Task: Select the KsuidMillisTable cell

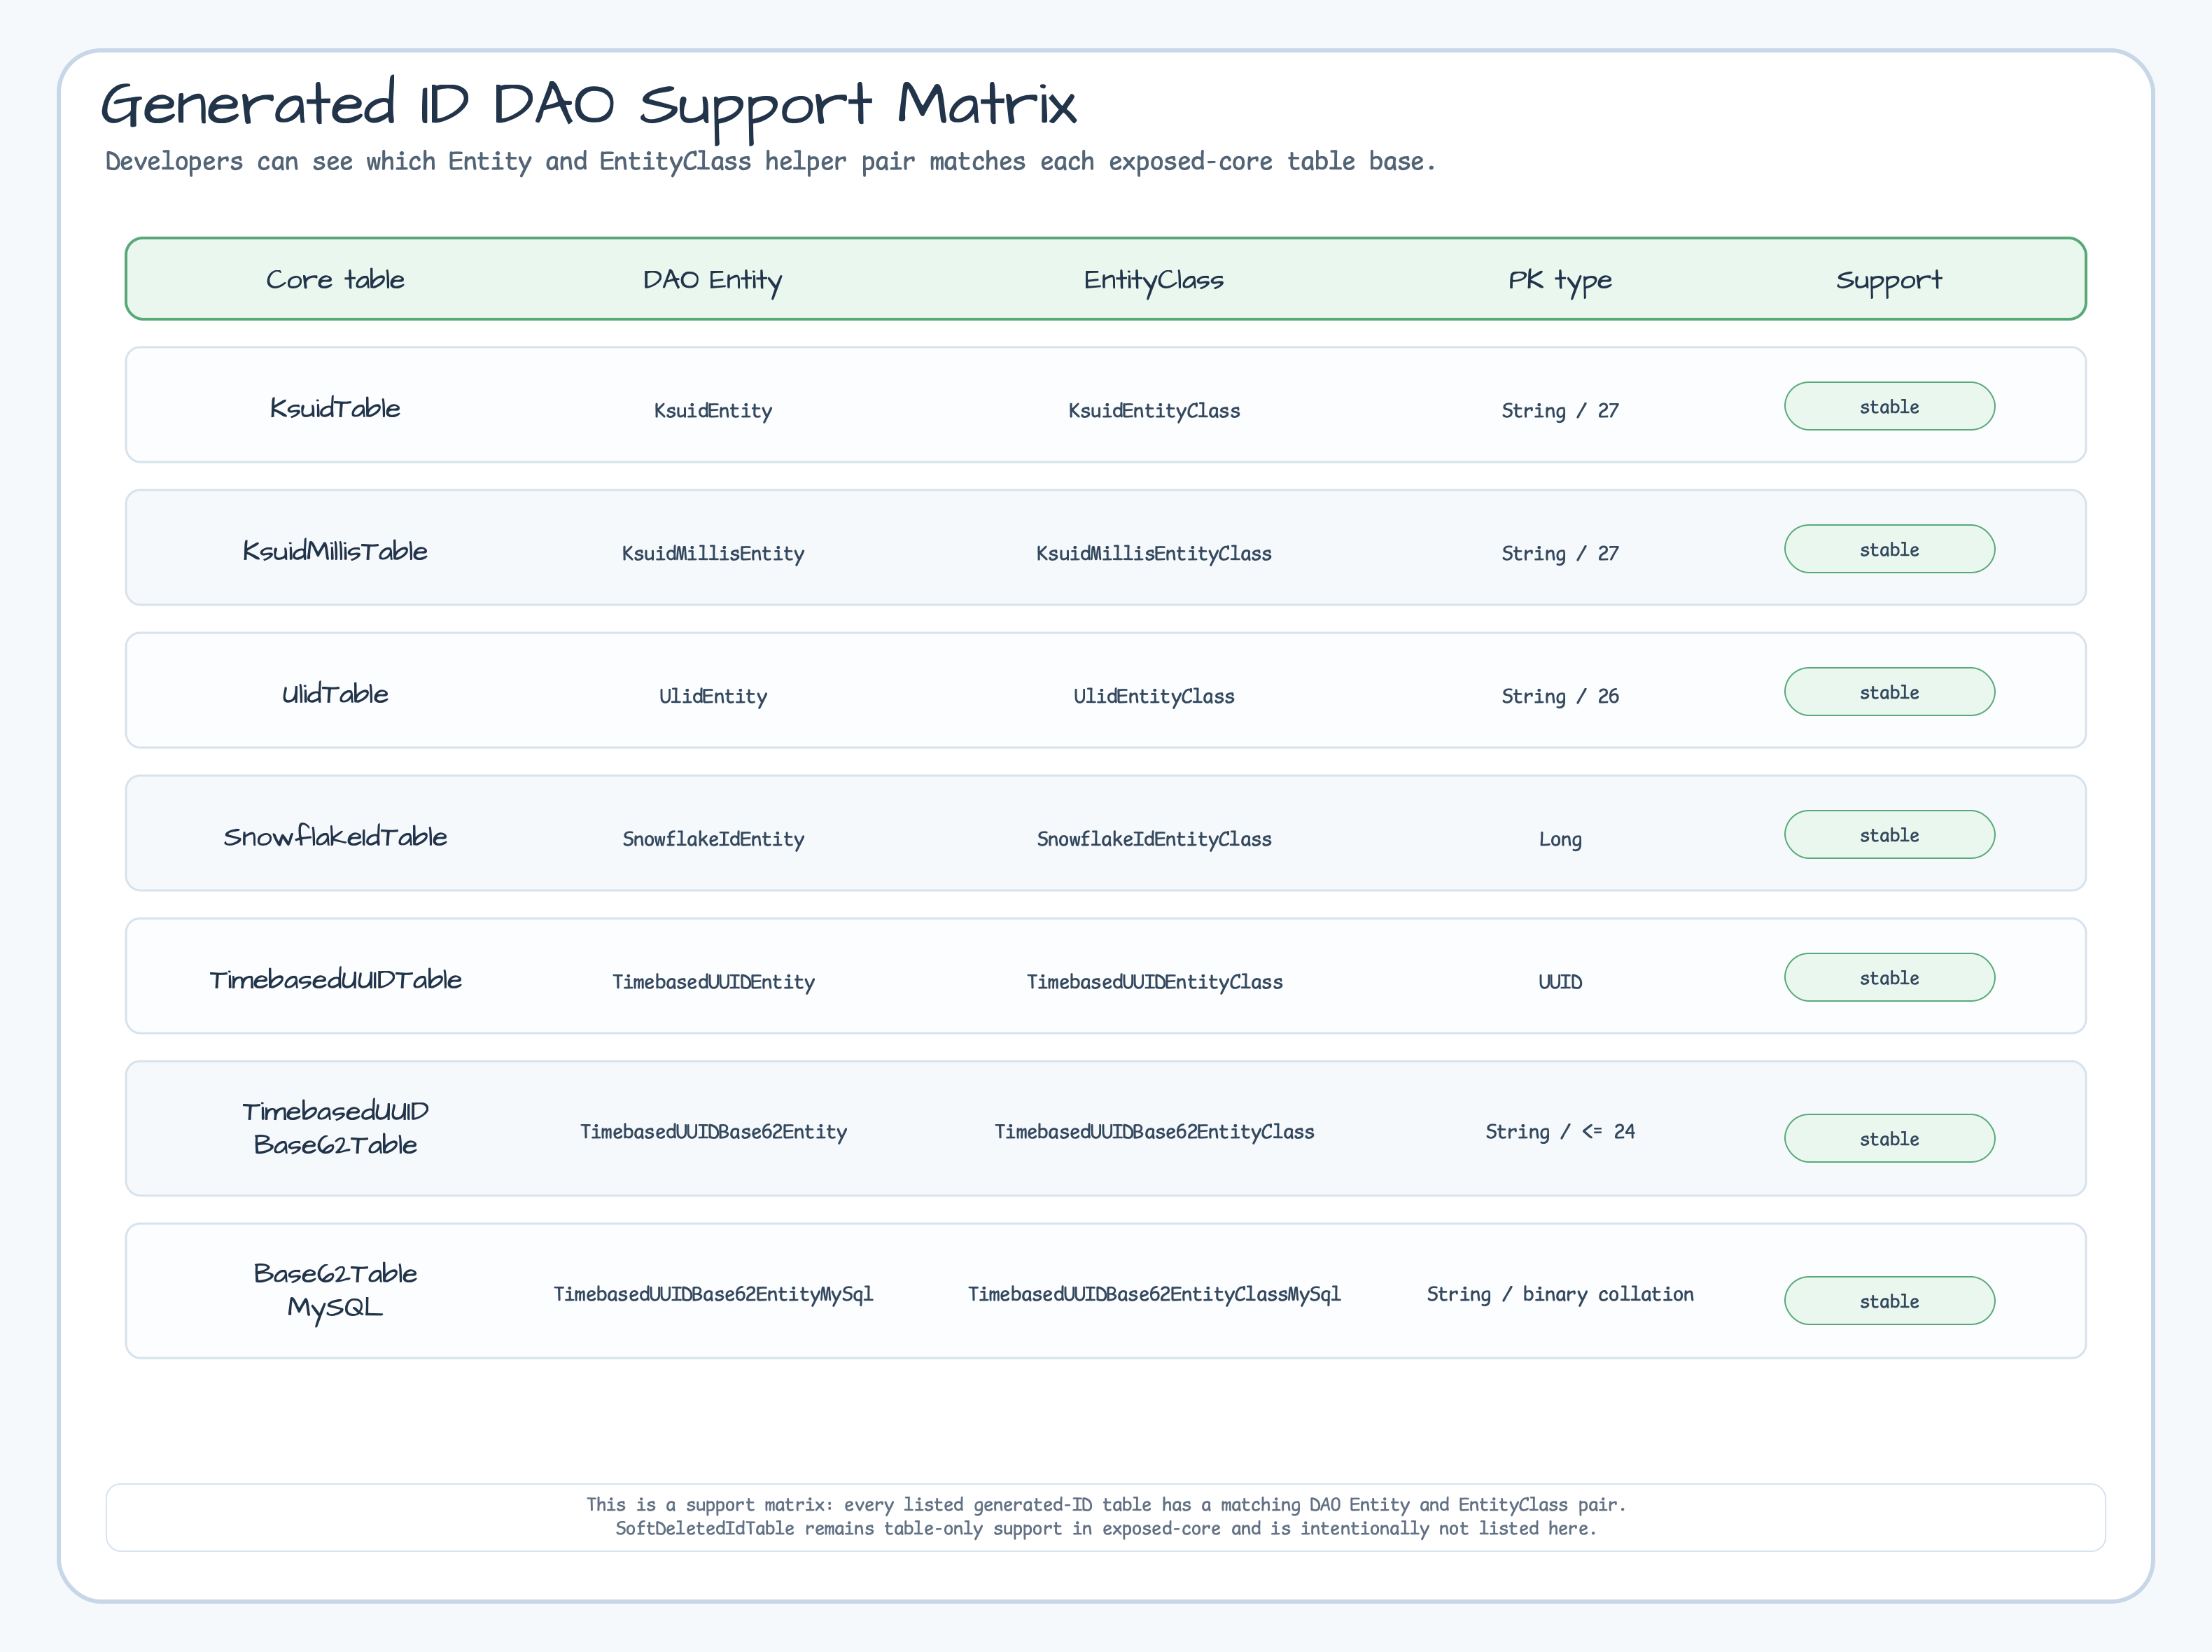Action: point(335,551)
